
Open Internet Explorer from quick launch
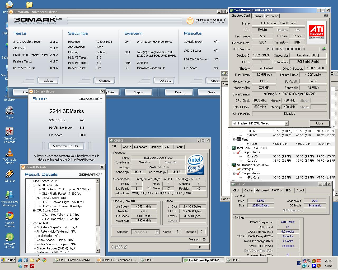[20, 260]
